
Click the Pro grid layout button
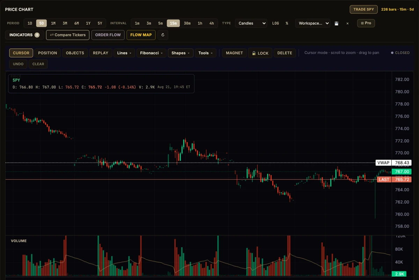366,23
